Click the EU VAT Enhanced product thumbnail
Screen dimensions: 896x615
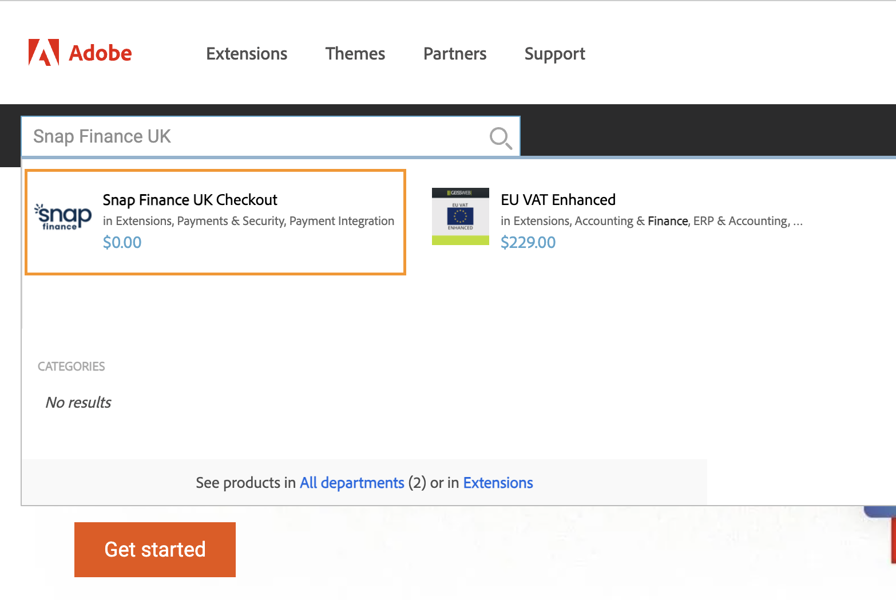click(x=461, y=216)
